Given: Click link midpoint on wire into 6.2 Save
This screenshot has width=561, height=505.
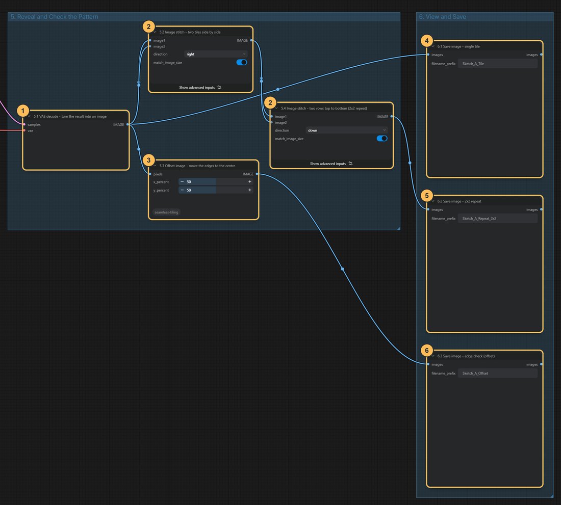Looking at the screenshot, I should tap(410, 163).
